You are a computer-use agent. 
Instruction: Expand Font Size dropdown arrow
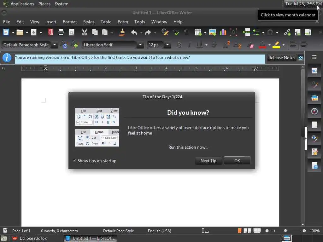(167, 45)
